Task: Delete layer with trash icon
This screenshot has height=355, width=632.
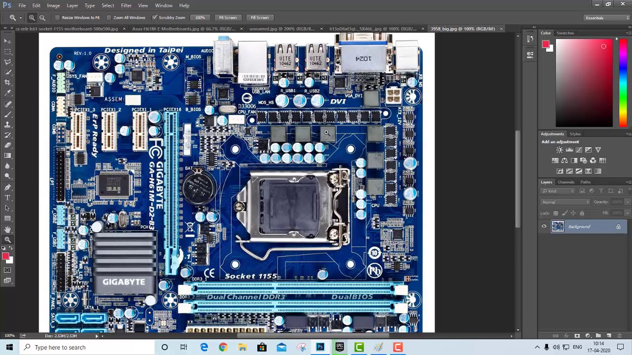Action: click(619, 336)
